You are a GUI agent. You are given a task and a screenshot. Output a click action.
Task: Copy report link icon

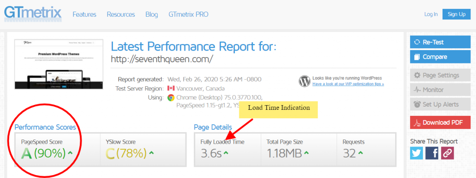pyautogui.click(x=448, y=153)
